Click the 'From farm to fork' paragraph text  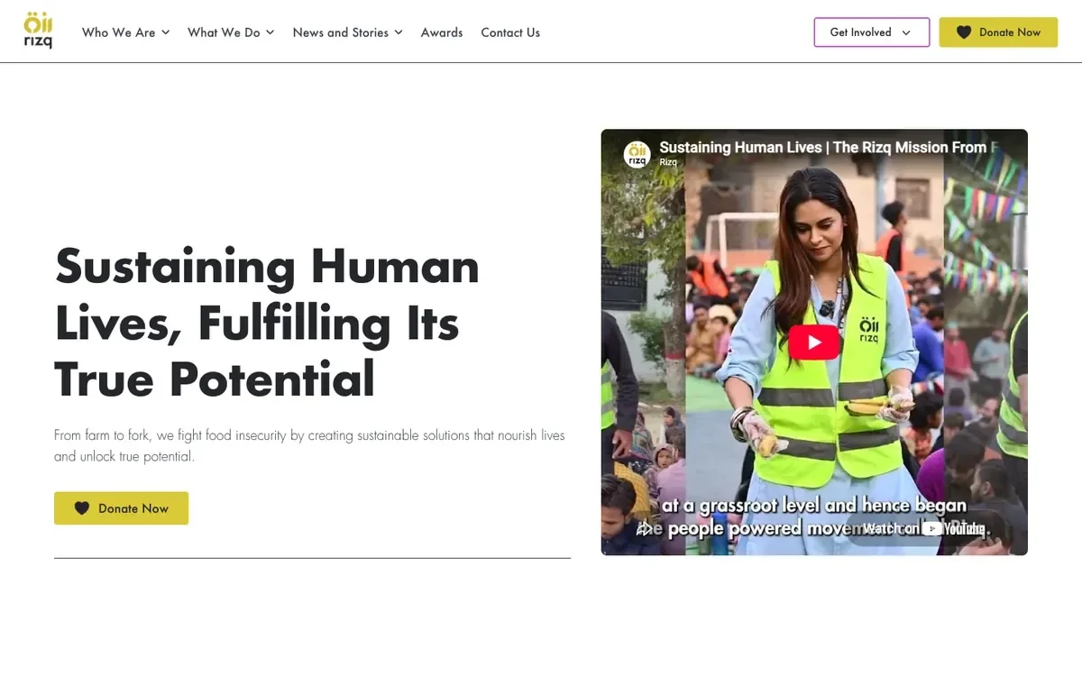[309, 445]
